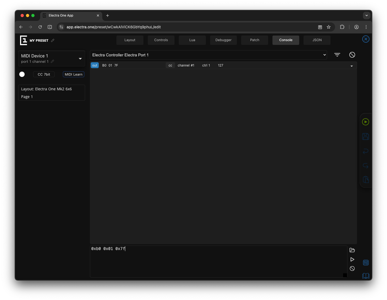
Task: Click the console filter icon
Action: 337,55
